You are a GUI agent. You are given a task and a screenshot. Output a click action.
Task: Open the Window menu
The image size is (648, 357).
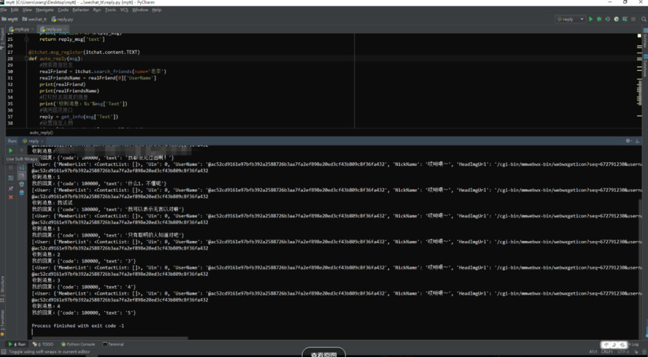coord(140,10)
